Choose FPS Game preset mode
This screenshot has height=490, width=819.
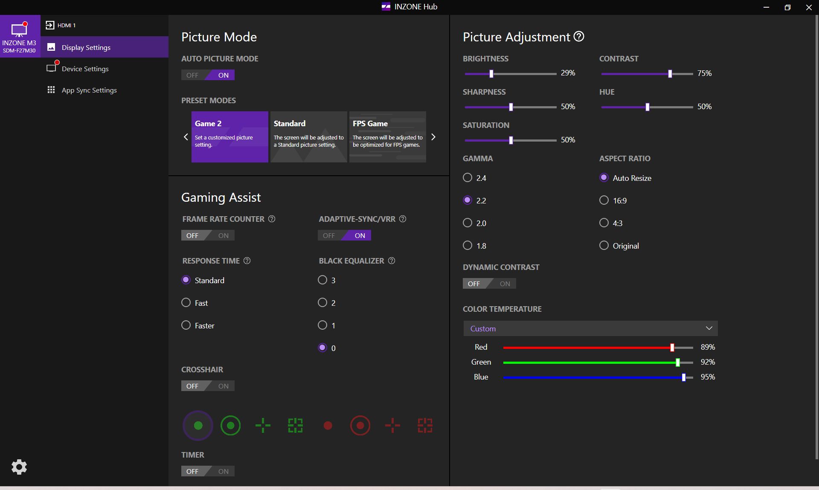pyautogui.click(x=388, y=137)
